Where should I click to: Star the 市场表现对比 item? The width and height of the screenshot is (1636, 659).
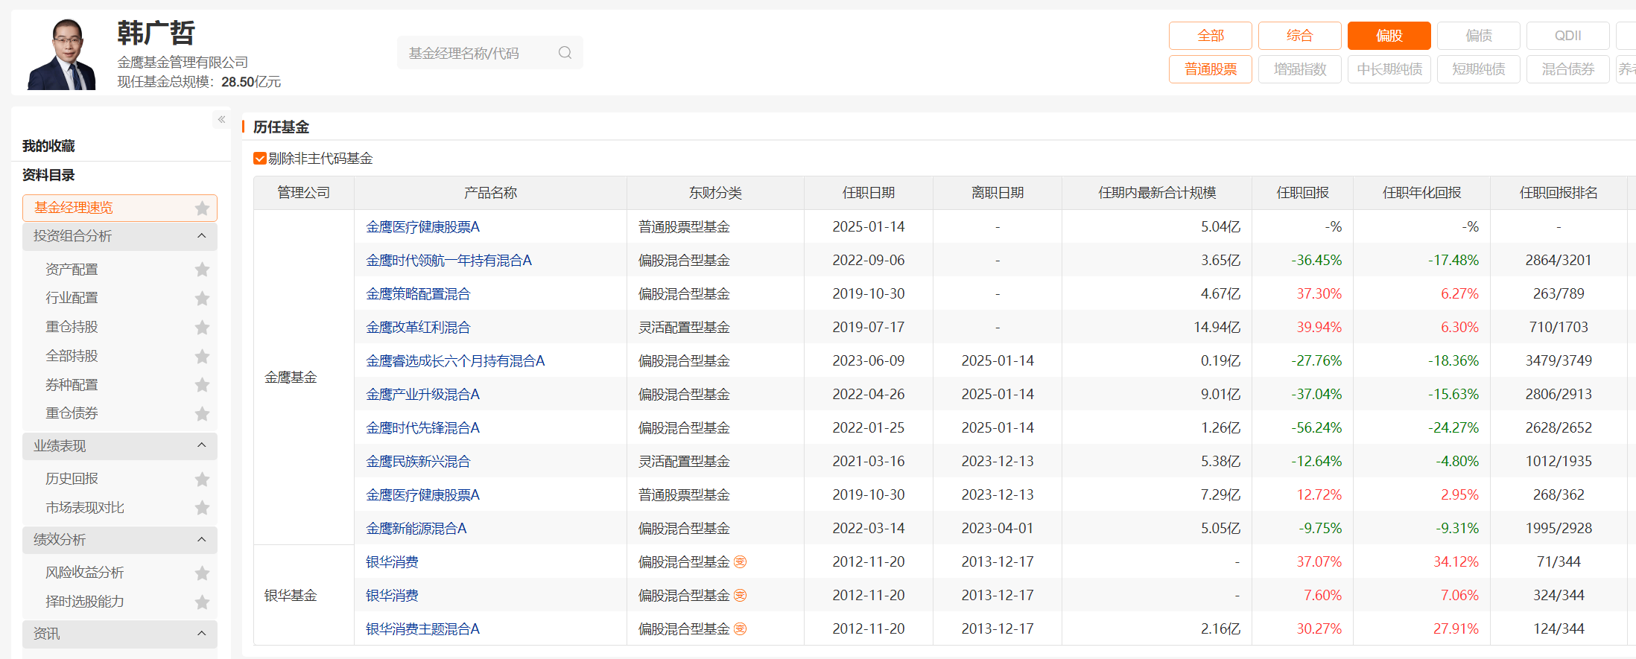click(x=202, y=508)
